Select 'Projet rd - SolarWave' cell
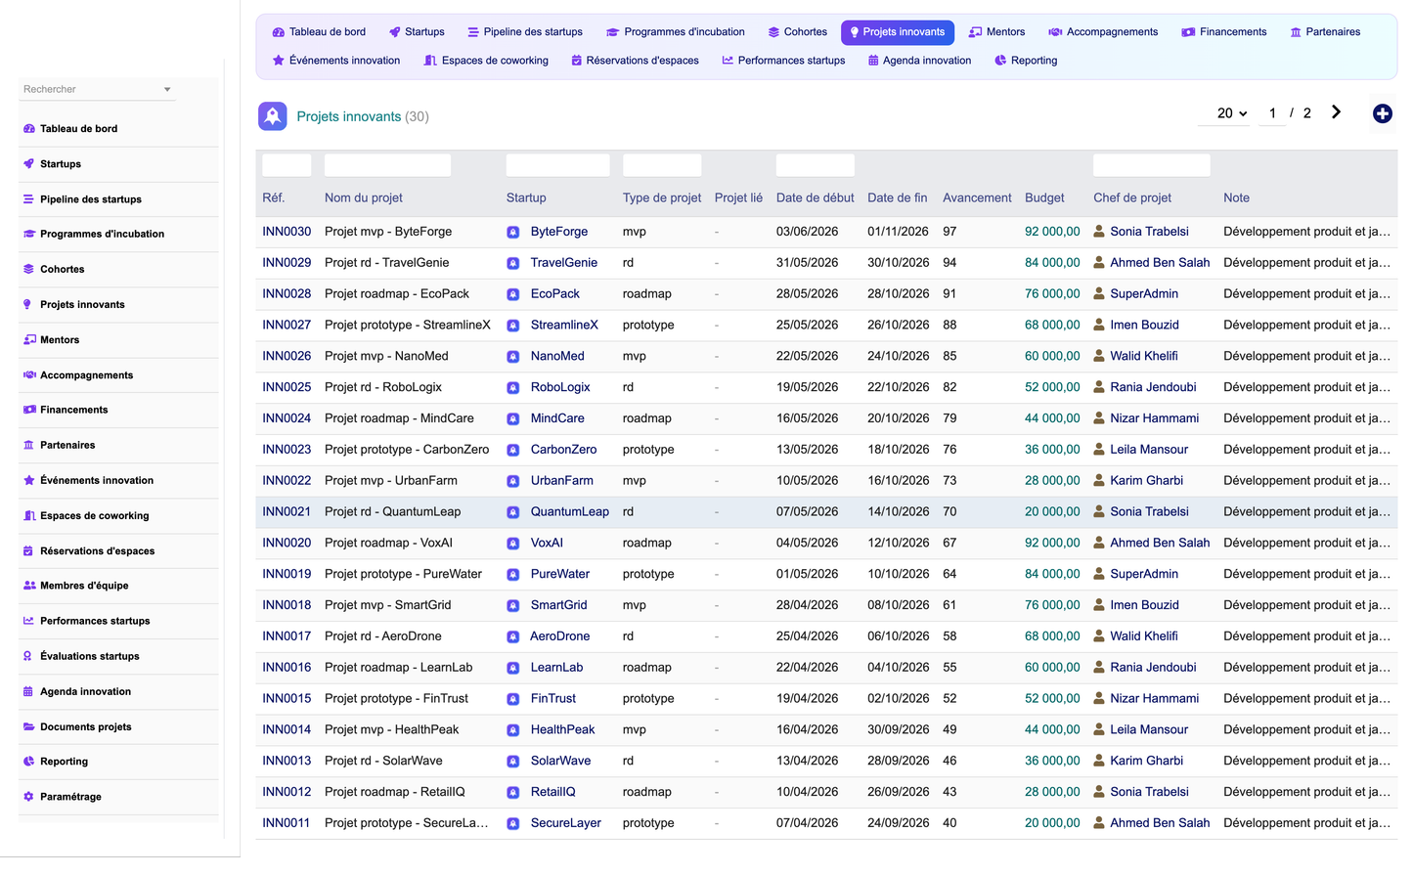The image size is (1413, 875). coord(383,761)
